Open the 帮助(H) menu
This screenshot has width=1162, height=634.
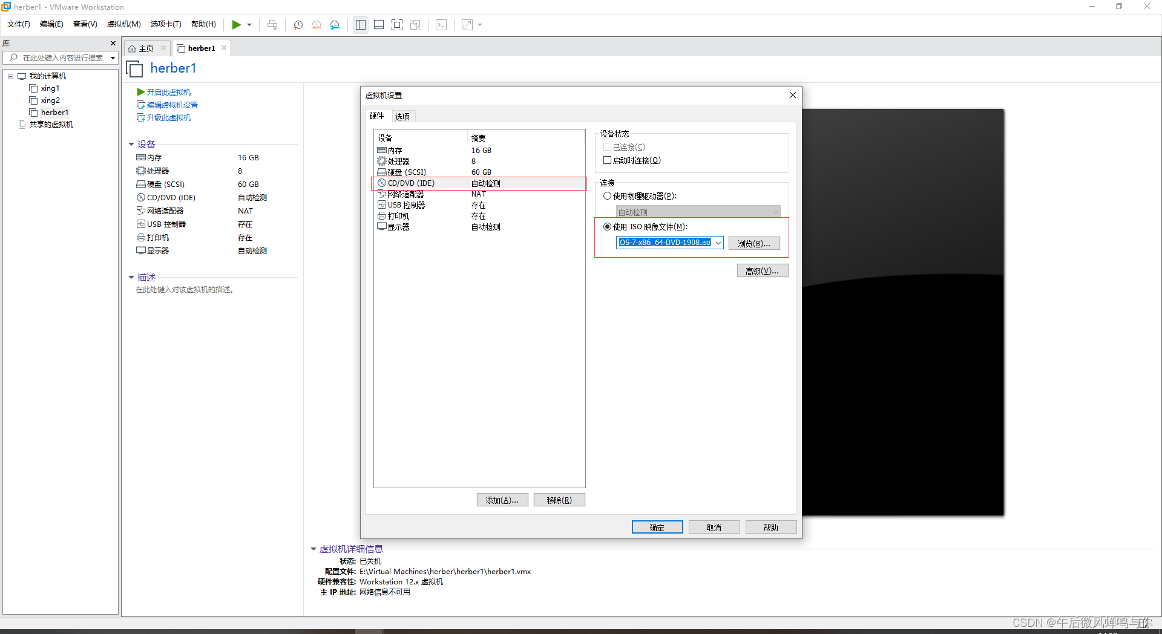coord(203,24)
